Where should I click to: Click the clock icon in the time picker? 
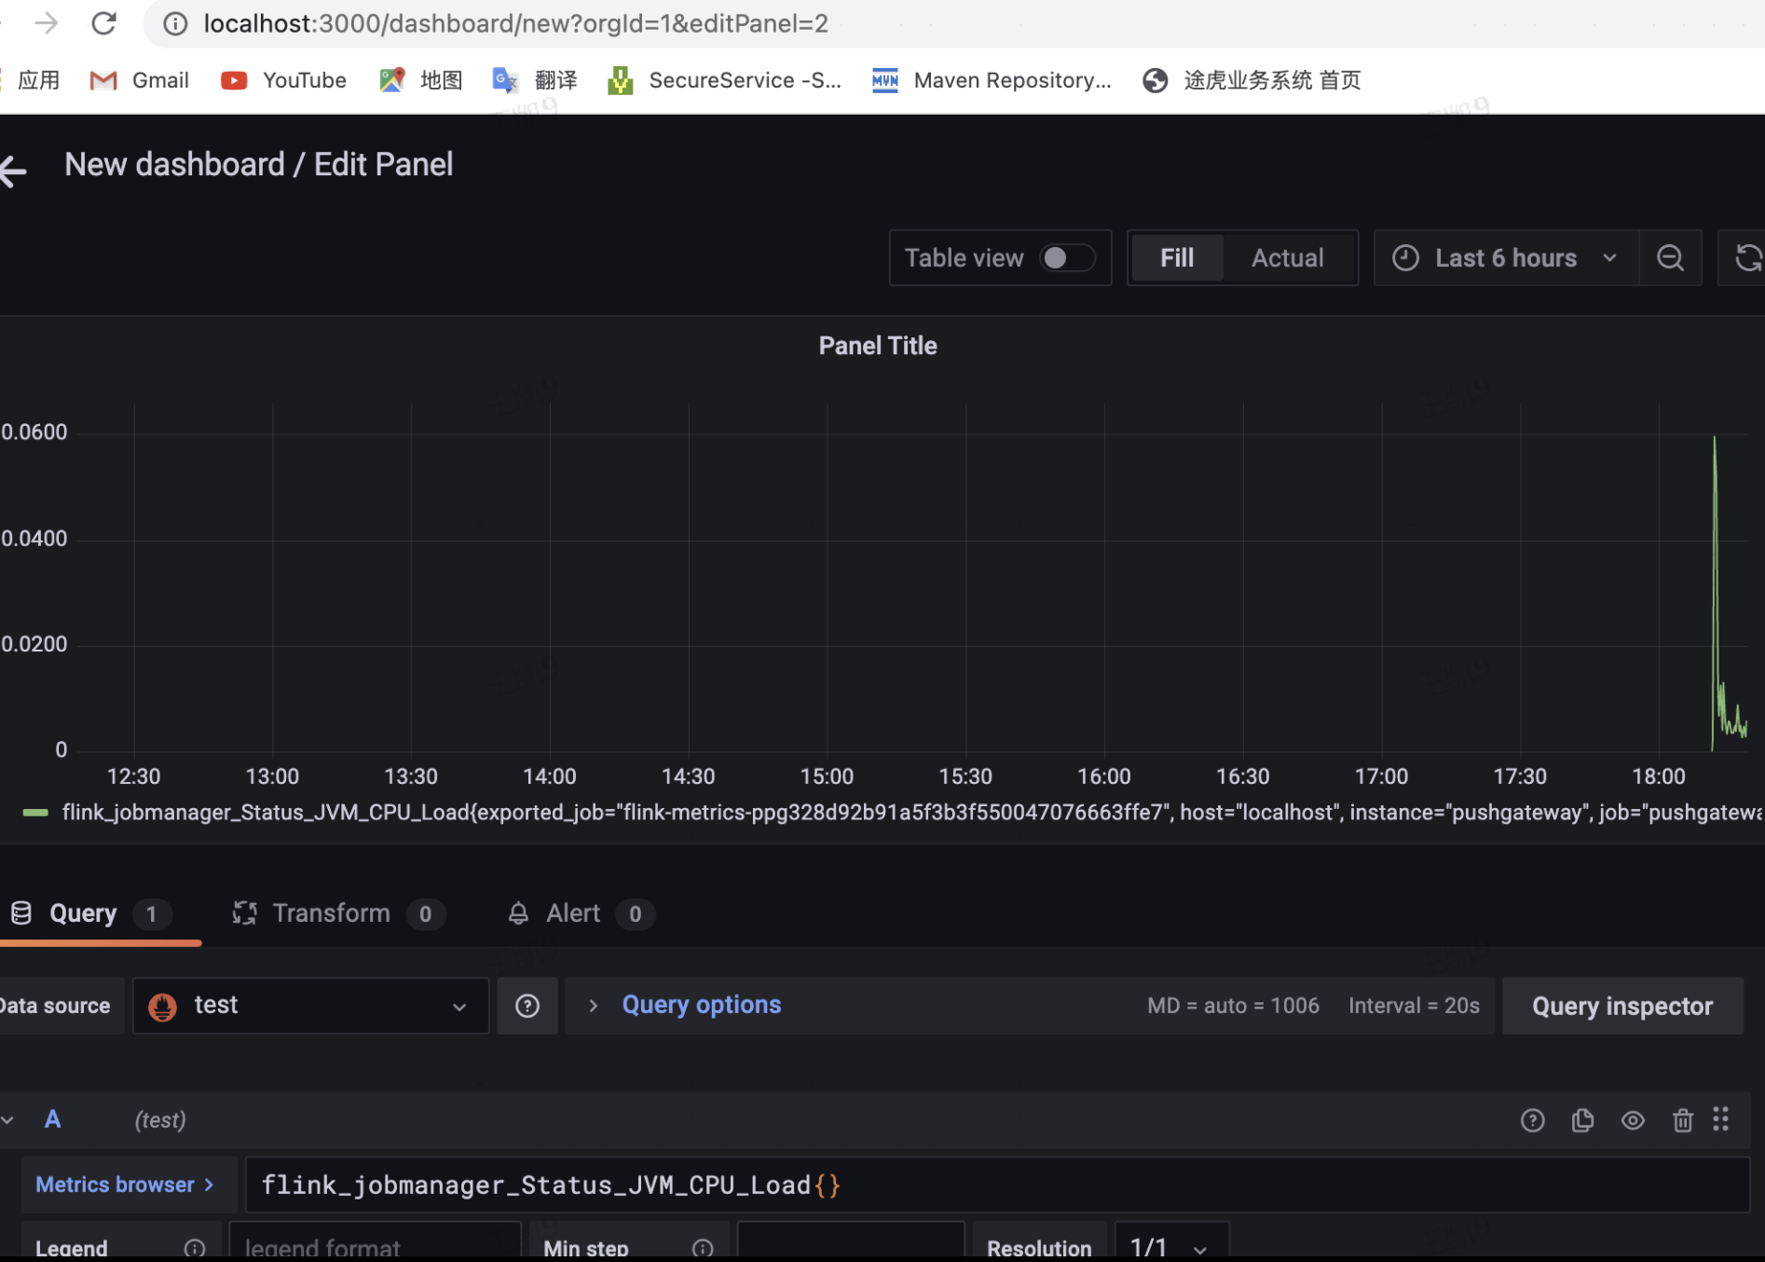(x=1405, y=257)
